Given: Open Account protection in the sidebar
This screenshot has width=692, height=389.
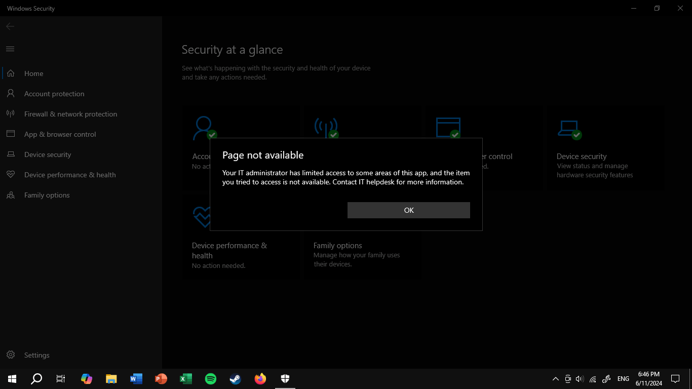Looking at the screenshot, I should [81, 94].
